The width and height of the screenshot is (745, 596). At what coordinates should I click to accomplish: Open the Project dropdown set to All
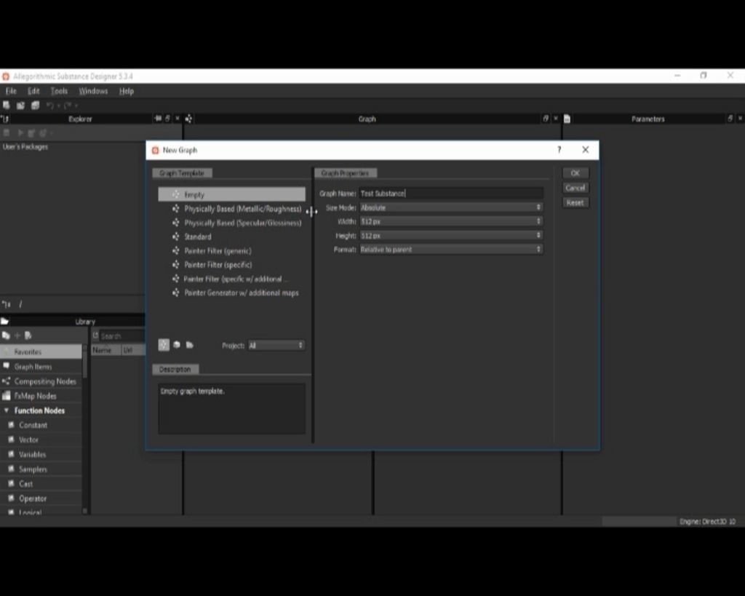coord(276,345)
